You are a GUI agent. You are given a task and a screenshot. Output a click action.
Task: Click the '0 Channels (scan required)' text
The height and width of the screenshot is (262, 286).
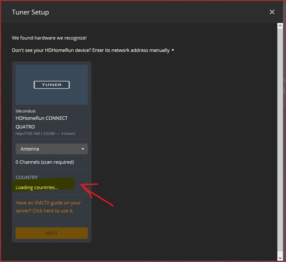point(45,162)
